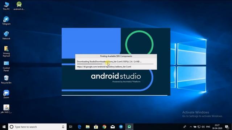Image resolution: width=232 pixels, height=130 pixels.
Task: Click the android studio splash logo
Action: coord(116,76)
